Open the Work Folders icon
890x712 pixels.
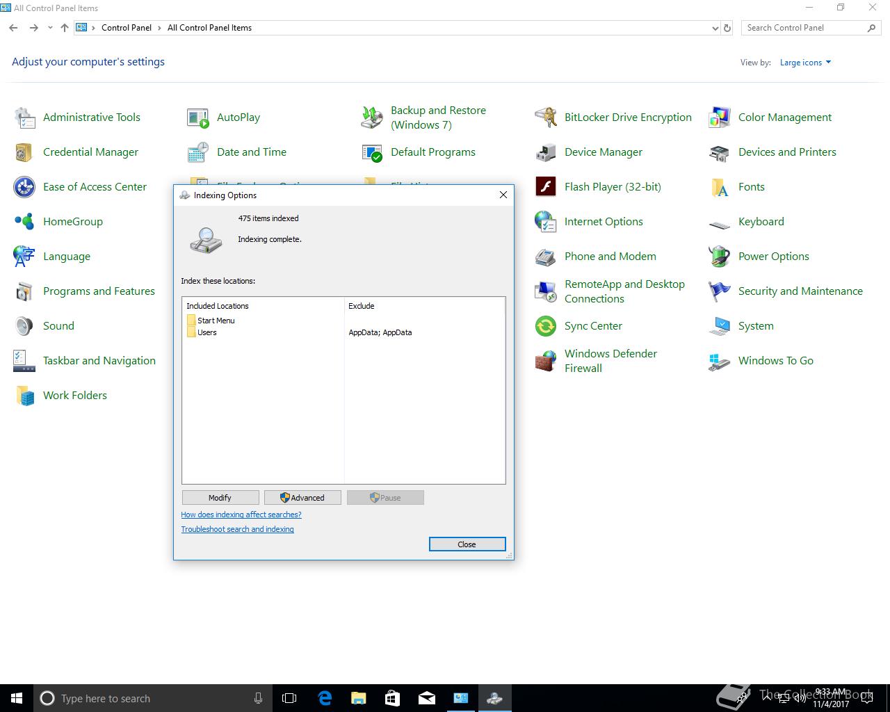(24, 396)
